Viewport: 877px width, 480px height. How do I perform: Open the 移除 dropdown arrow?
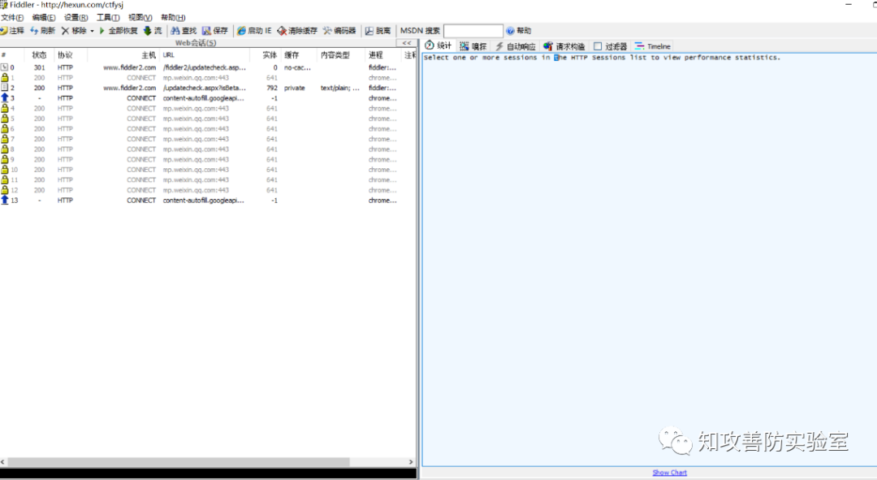point(93,31)
